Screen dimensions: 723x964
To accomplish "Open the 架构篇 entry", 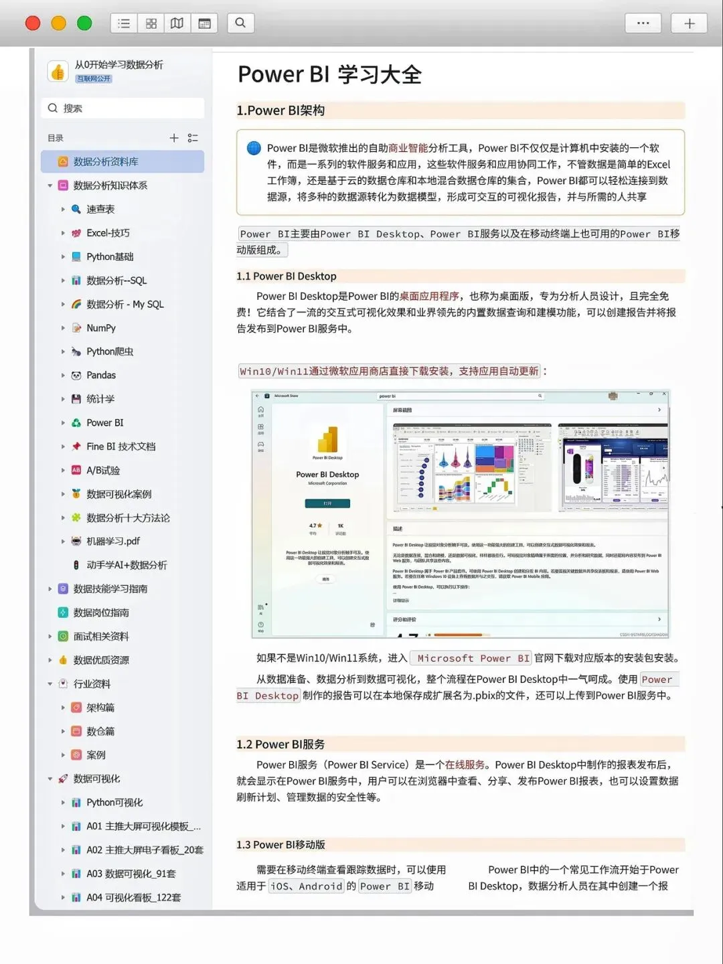I will coord(100,708).
